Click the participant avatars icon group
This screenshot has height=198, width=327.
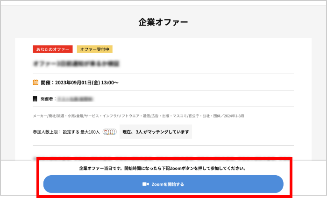click(109, 132)
